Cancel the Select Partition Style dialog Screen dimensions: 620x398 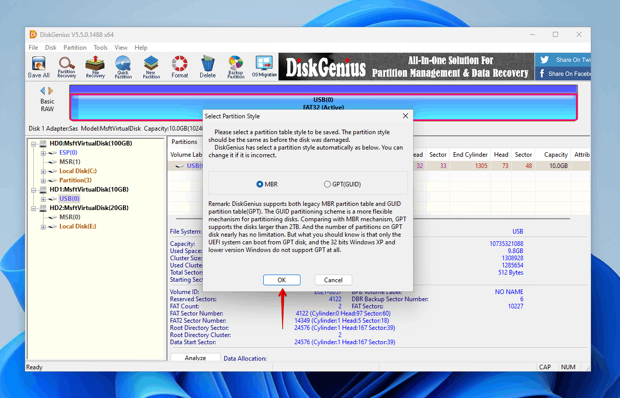click(333, 280)
